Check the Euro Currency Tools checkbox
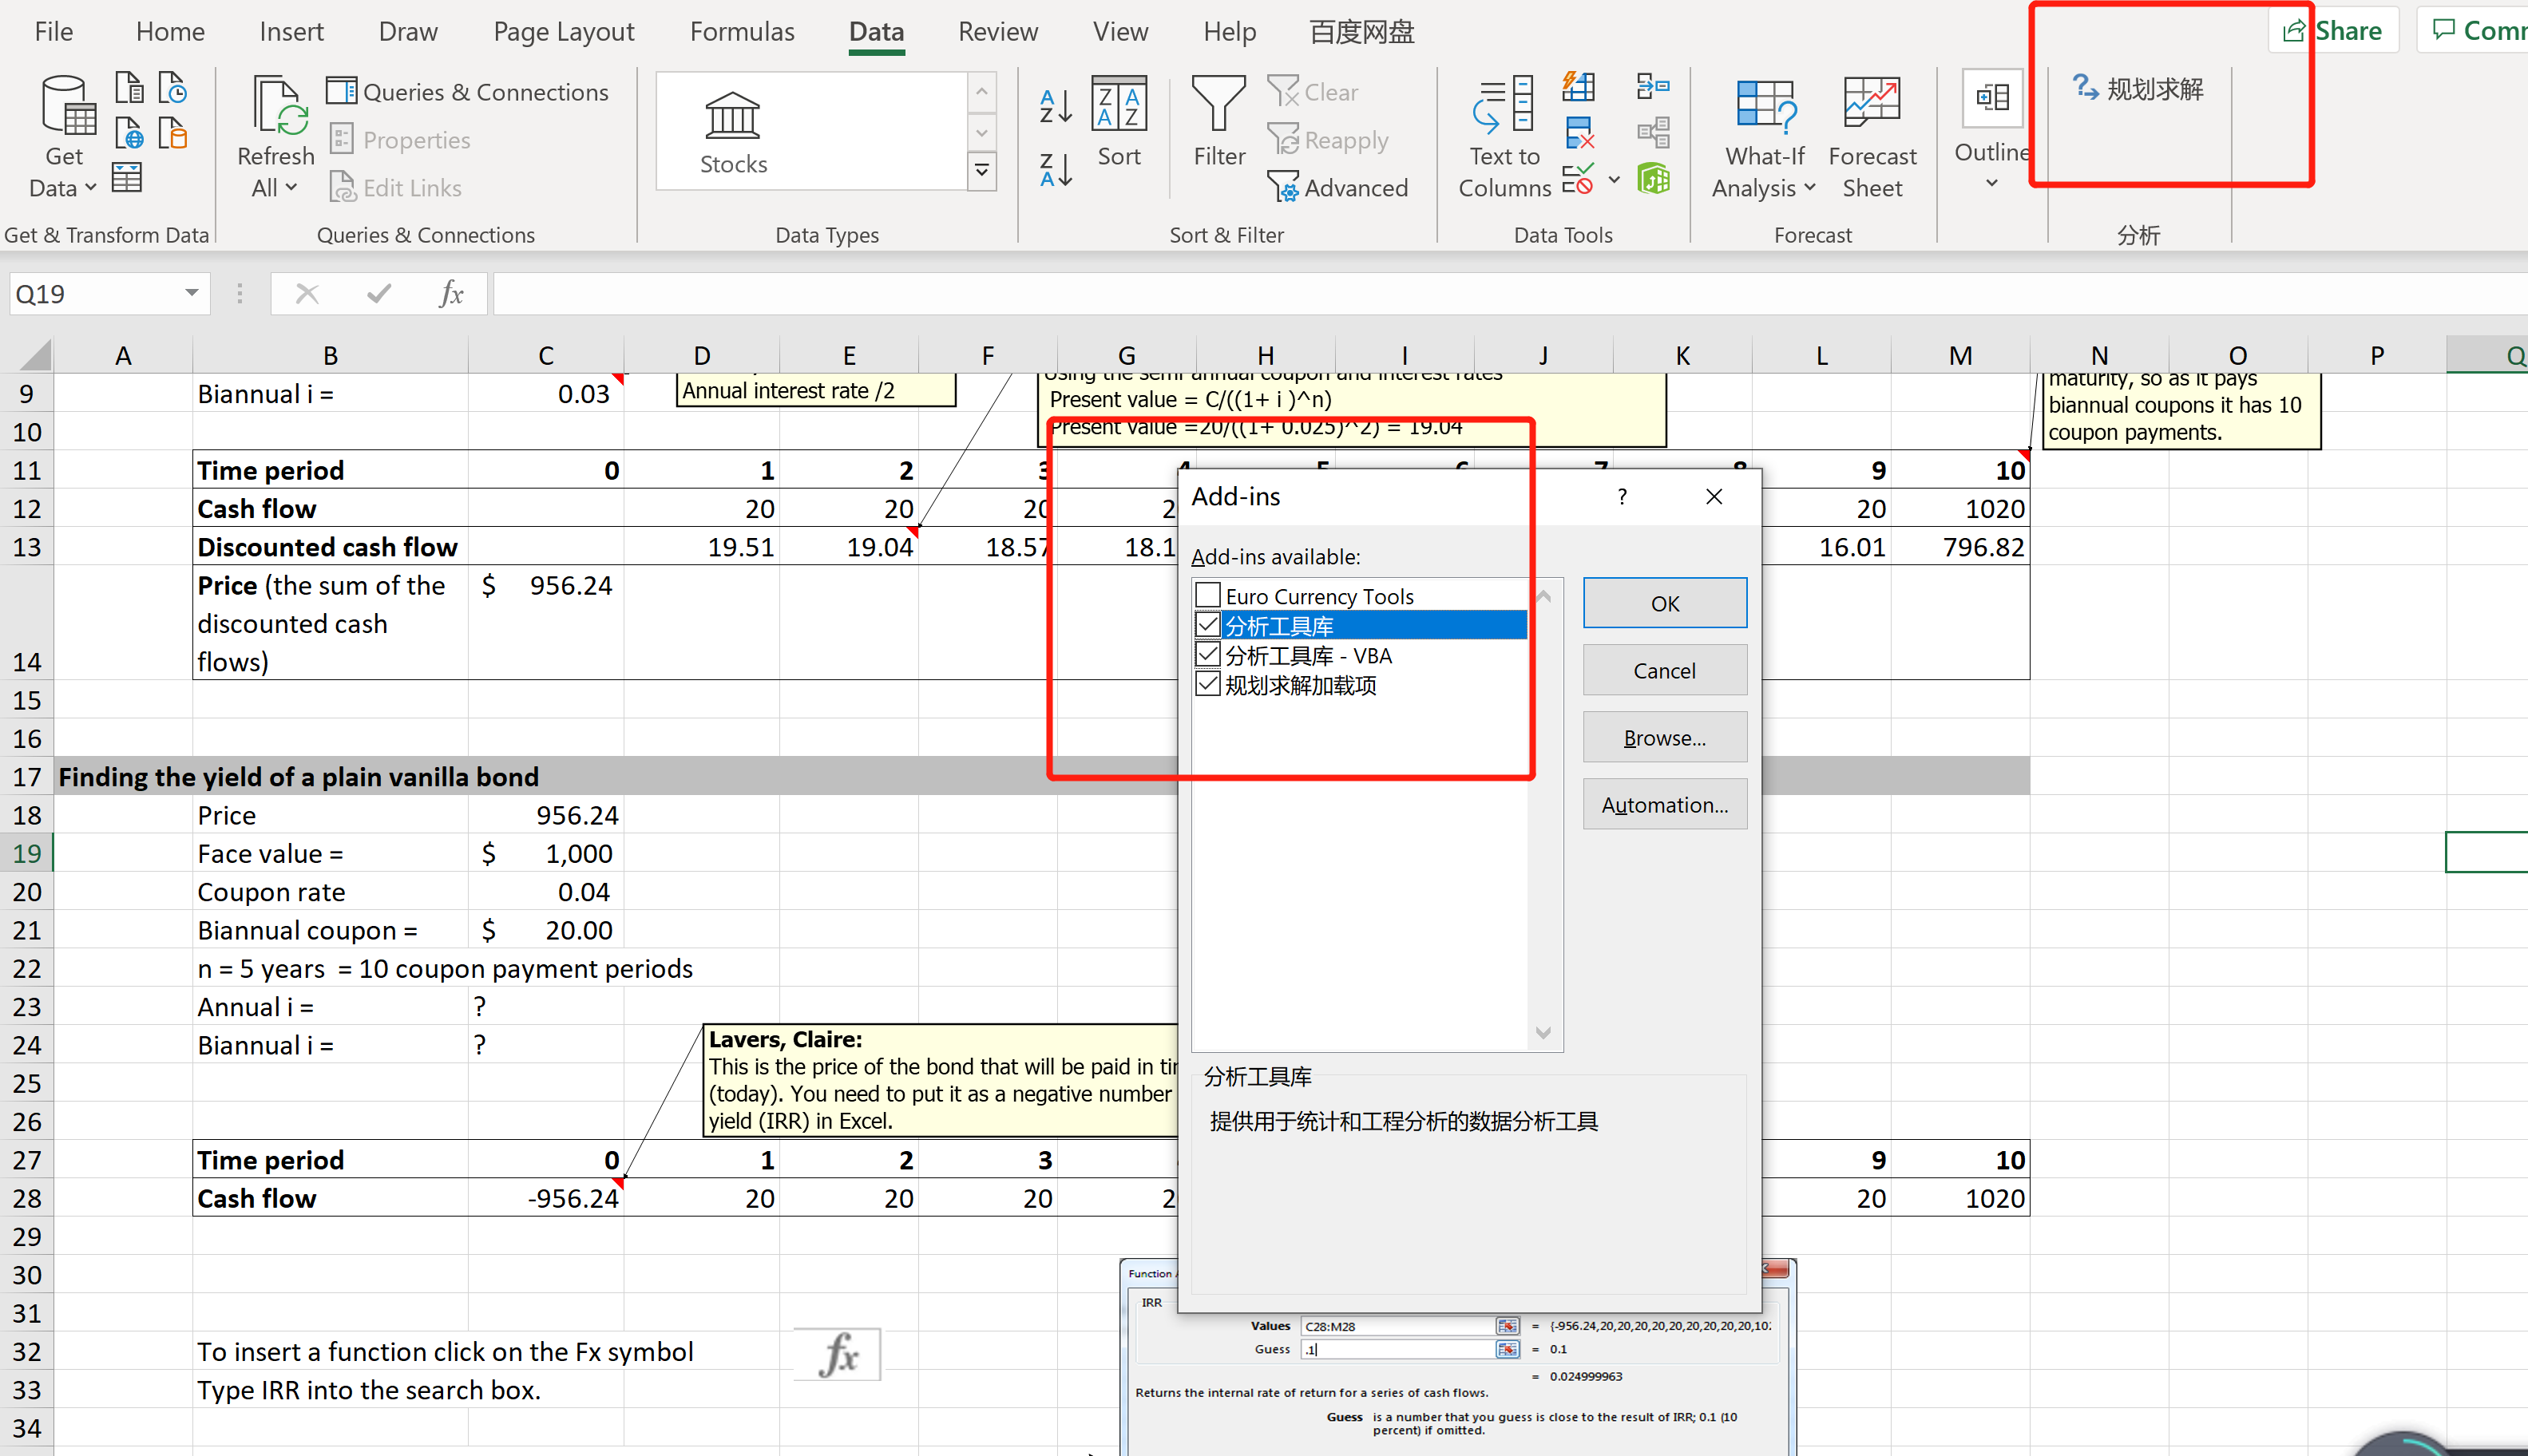 [x=1208, y=595]
